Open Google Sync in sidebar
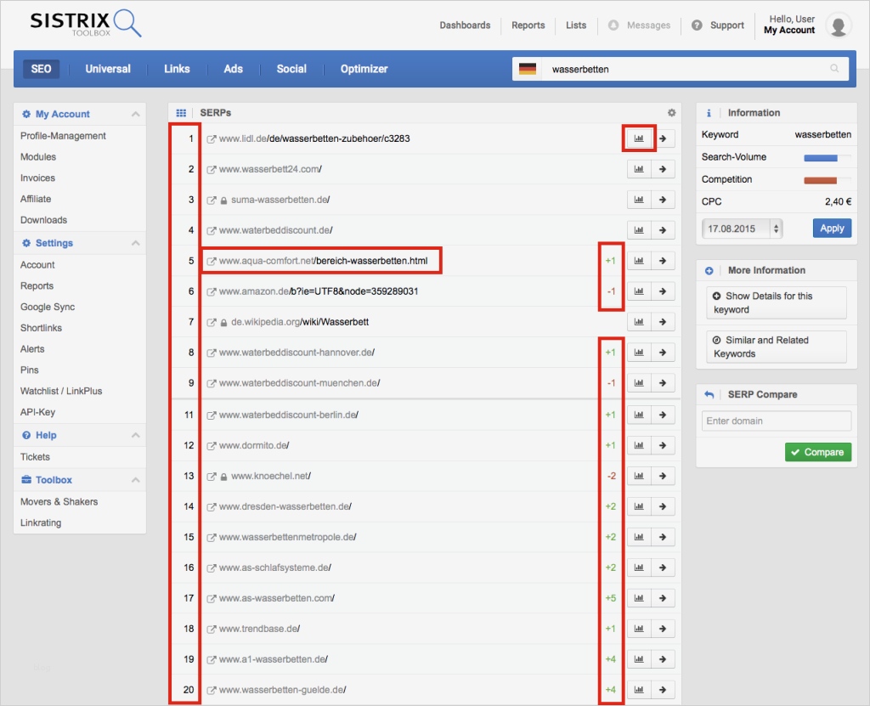The height and width of the screenshot is (706, 870). (x=48, y=307)
